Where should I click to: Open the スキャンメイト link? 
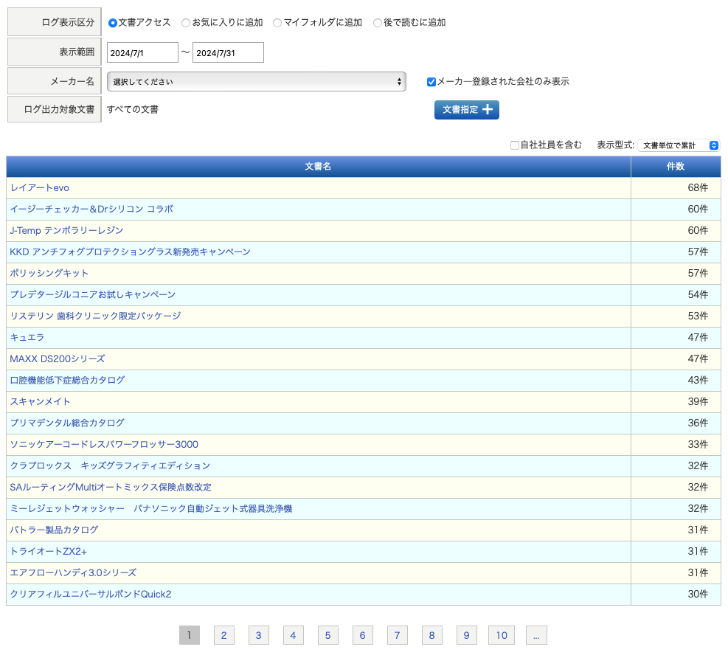[40, 401]
